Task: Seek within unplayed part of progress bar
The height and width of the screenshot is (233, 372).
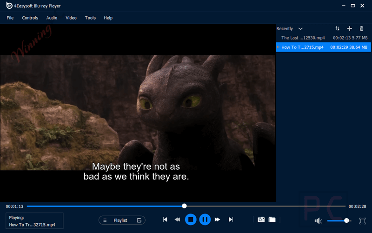Action: coord(266,206)
